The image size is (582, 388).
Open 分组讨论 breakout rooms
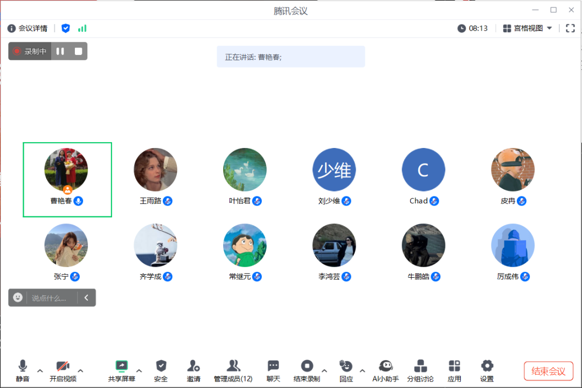tap(420, 371)
